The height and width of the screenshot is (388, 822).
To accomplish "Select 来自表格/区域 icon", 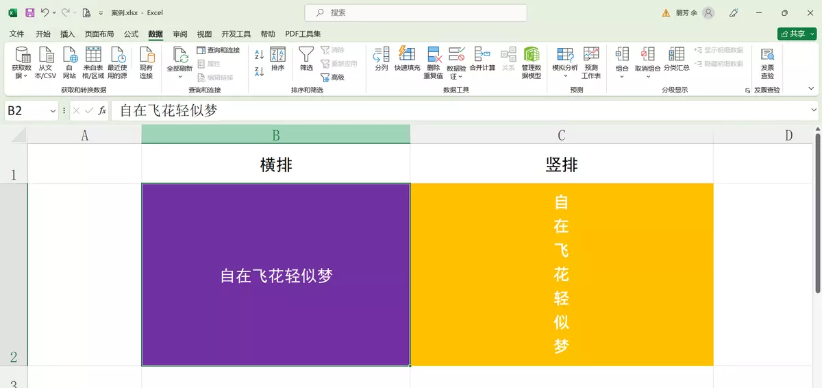I will point(93,55).
